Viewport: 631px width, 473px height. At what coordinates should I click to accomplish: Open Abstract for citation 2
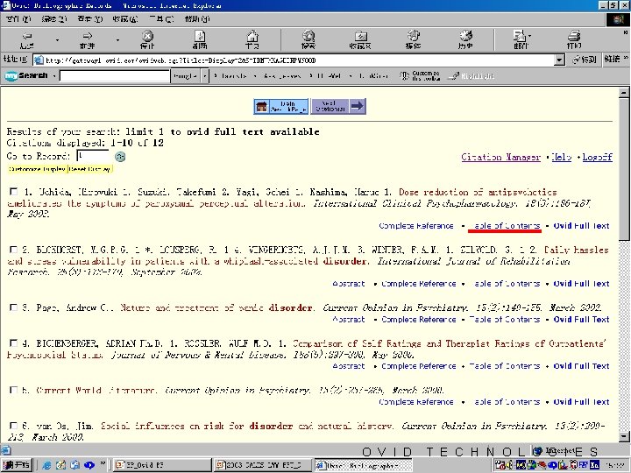(x=349, y=284)
